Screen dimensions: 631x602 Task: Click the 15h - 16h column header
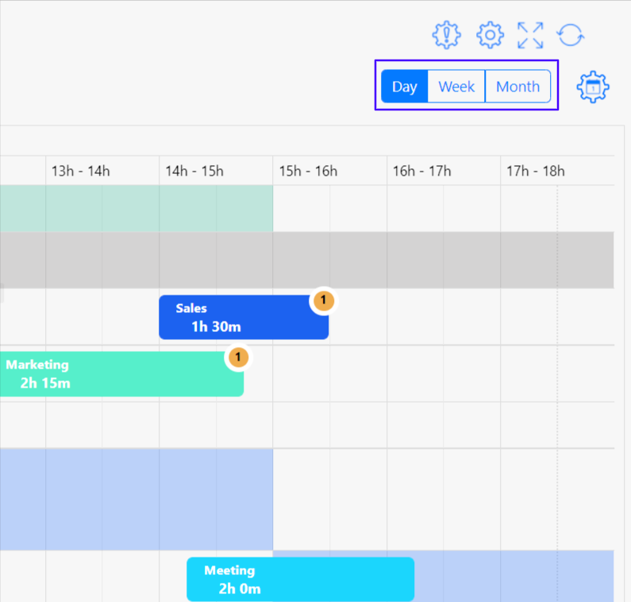(308, 171)
